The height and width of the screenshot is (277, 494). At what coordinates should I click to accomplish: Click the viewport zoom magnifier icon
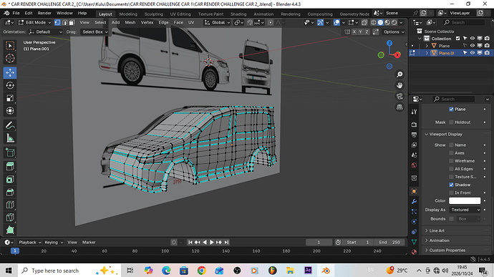pos(399,74)
